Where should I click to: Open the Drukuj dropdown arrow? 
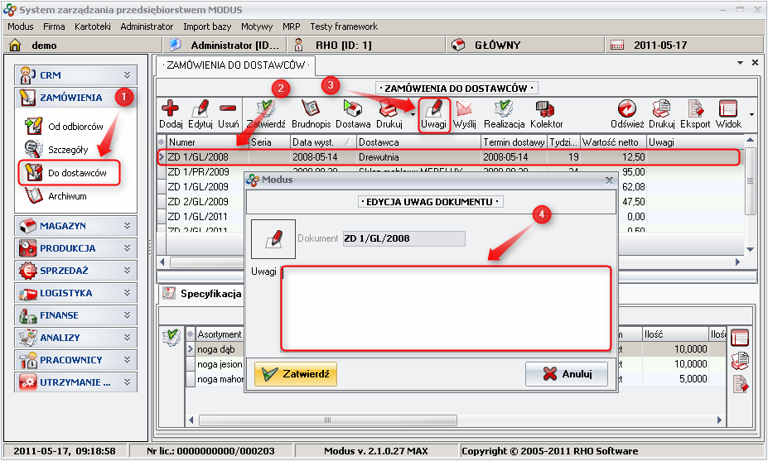413,115
